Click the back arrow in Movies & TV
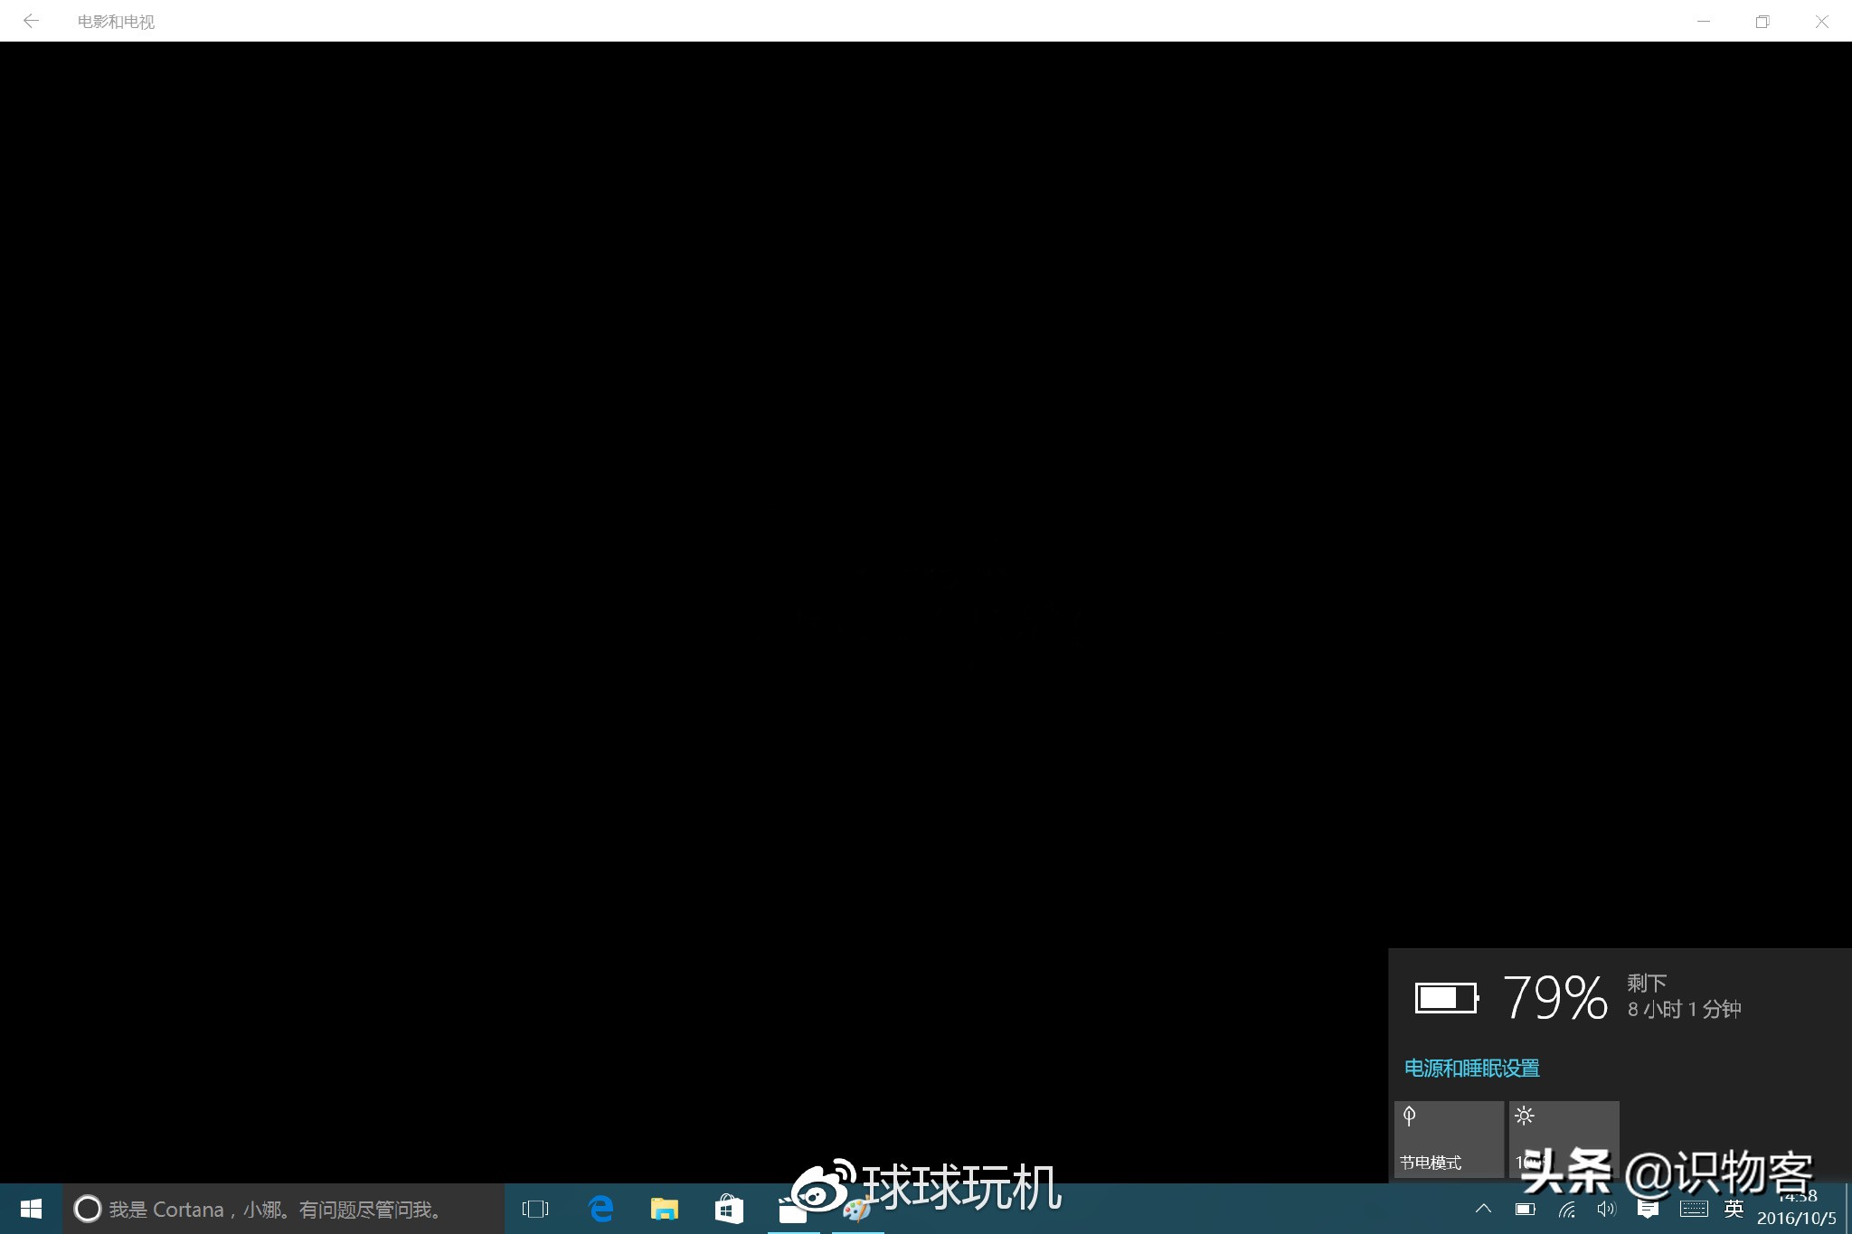 tap(31, 21)
